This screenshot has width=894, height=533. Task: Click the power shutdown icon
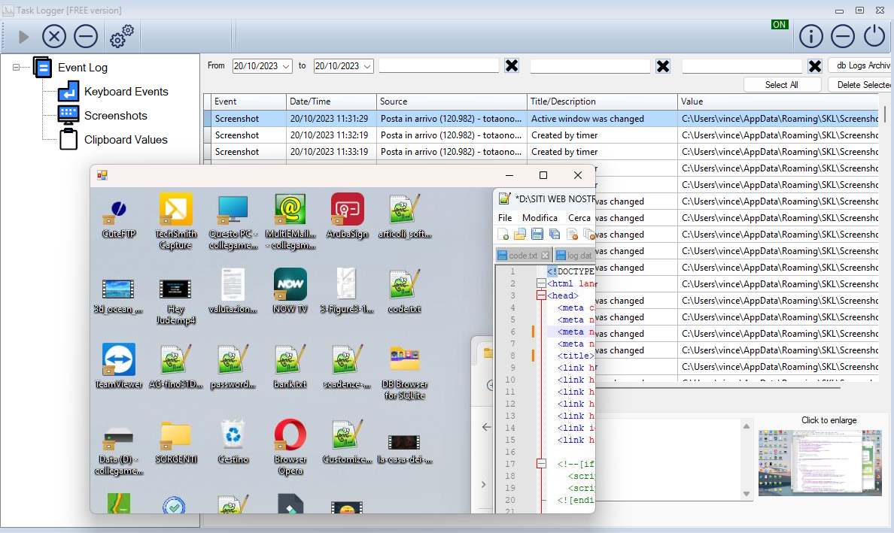click(x=874, y=36)
